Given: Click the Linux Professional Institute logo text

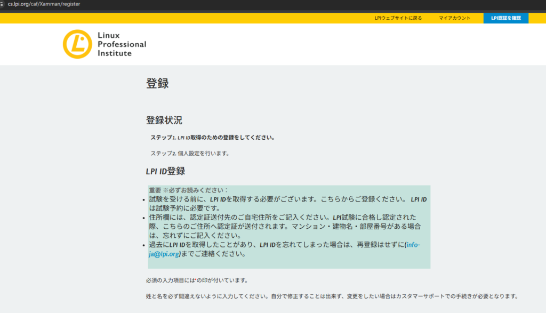Looking at the screenshot, I should click(x=122, y=44).
